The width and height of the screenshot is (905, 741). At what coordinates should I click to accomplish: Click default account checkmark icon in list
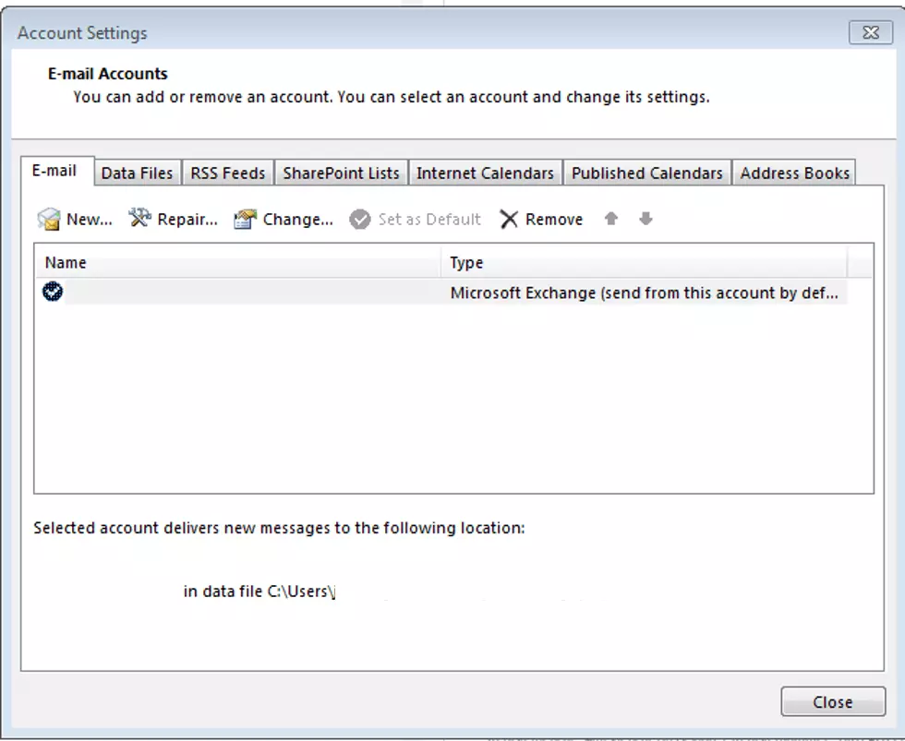[x=53, y=293]
